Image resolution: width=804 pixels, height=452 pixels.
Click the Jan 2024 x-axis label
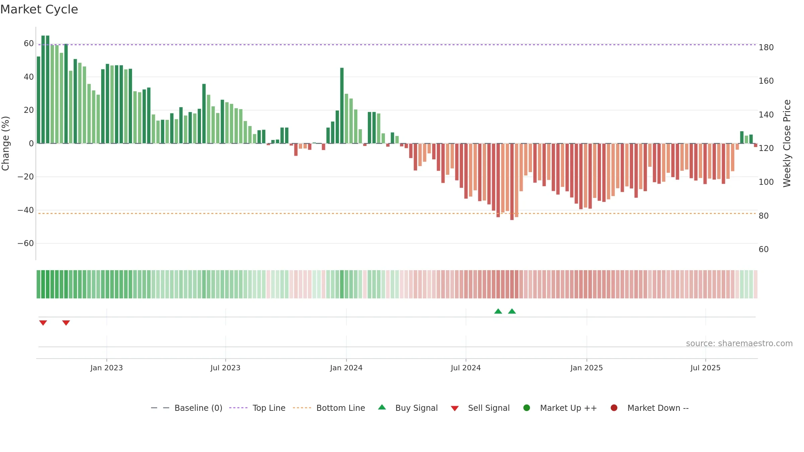[x=346, y=368]
